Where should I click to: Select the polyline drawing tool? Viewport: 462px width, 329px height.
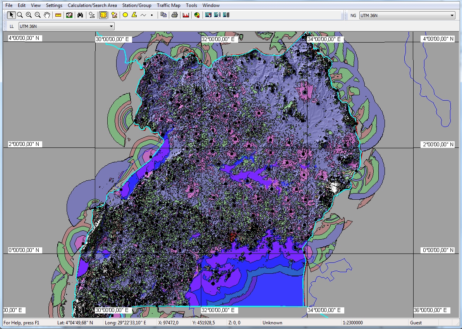tap(143, 15)
